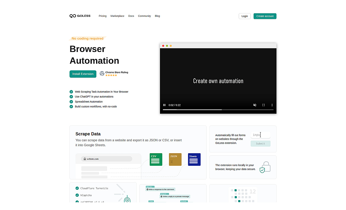Pause the demo video
Screen dimensions: 346x210
pos(164,105)
